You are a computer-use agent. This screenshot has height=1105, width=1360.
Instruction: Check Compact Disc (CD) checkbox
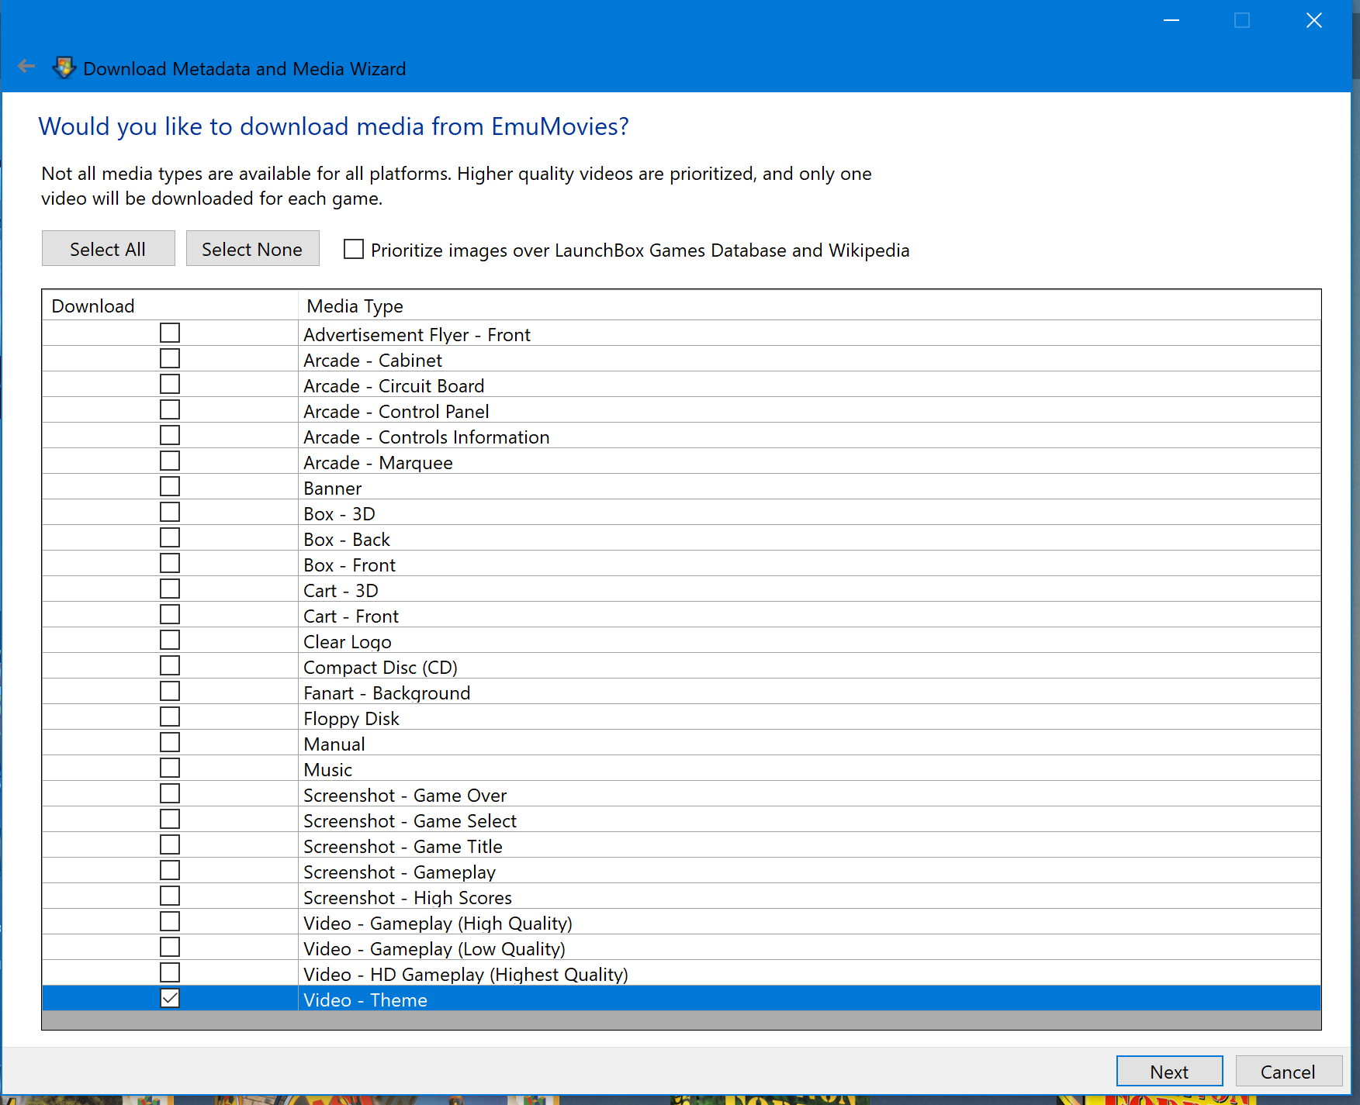[x=170, y=665]
